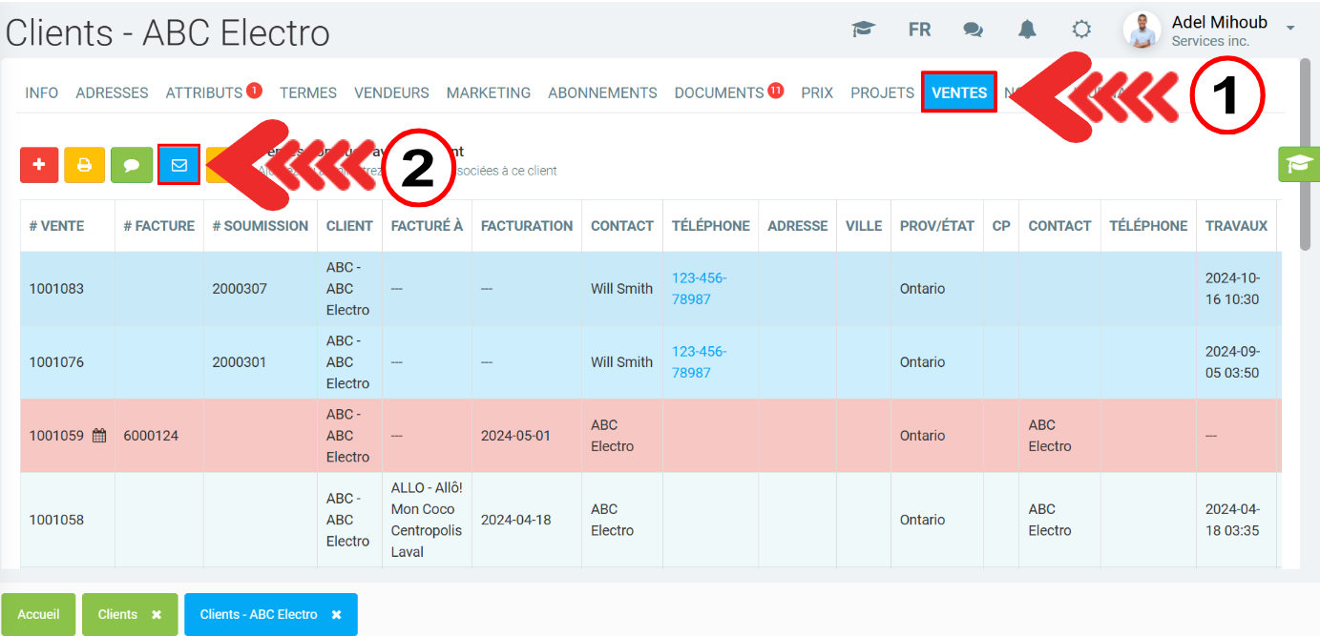1320x636 pixels.
Task: Open the ABONNEMENTS tab
Action: point(602,92)
